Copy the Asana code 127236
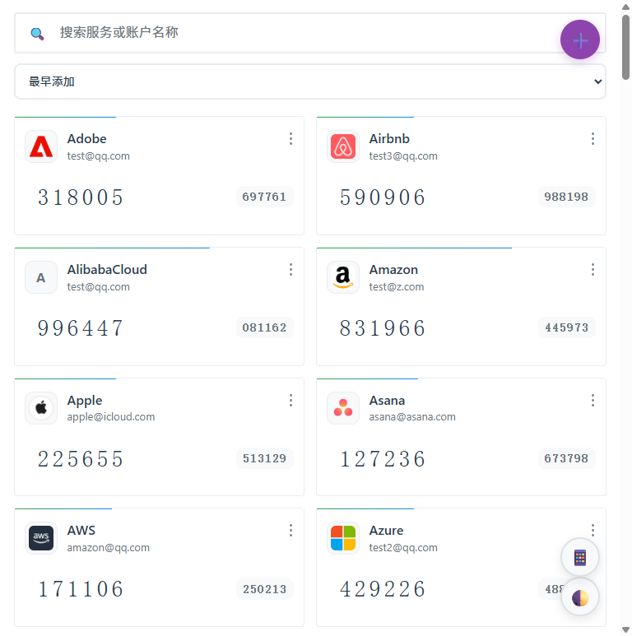 click(383, 459)
